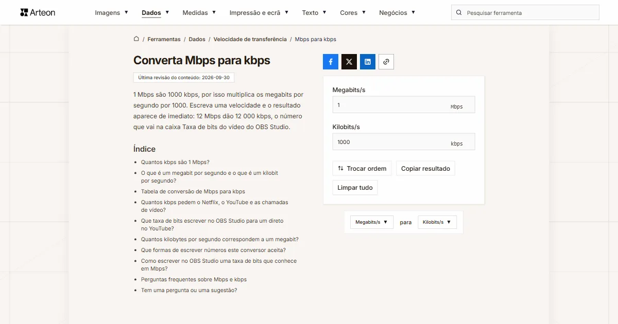Click the Megabits/s input field
The image size is (618, 324).
tap(404, 105)
